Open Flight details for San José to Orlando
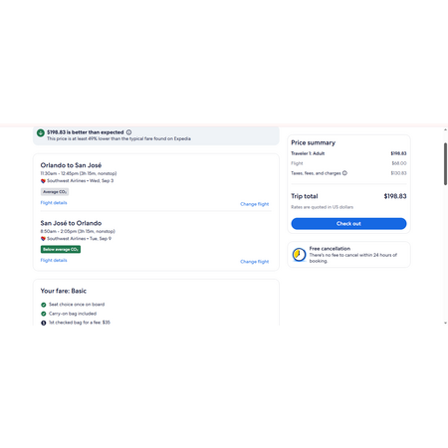 (x=54, y=260)
